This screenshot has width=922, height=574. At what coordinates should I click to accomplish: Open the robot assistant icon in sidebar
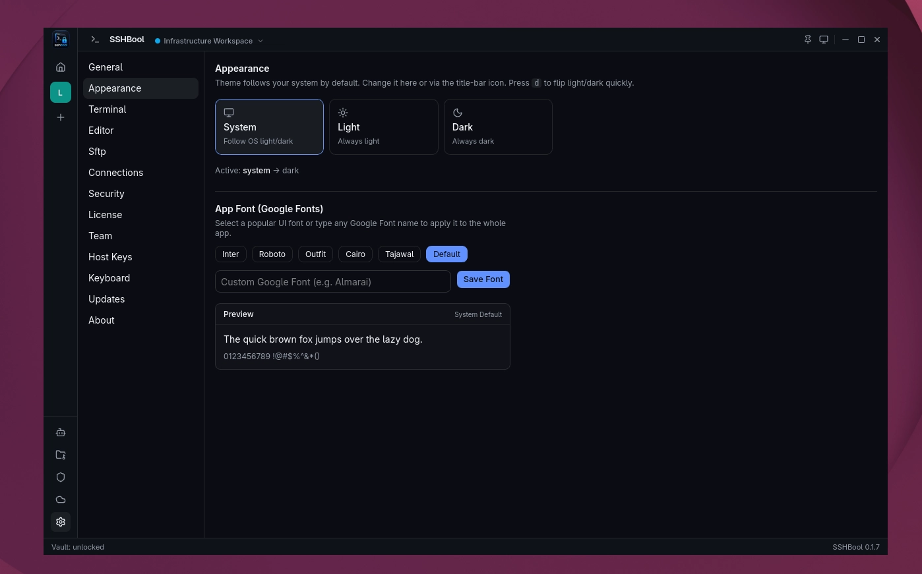(61, 432)
